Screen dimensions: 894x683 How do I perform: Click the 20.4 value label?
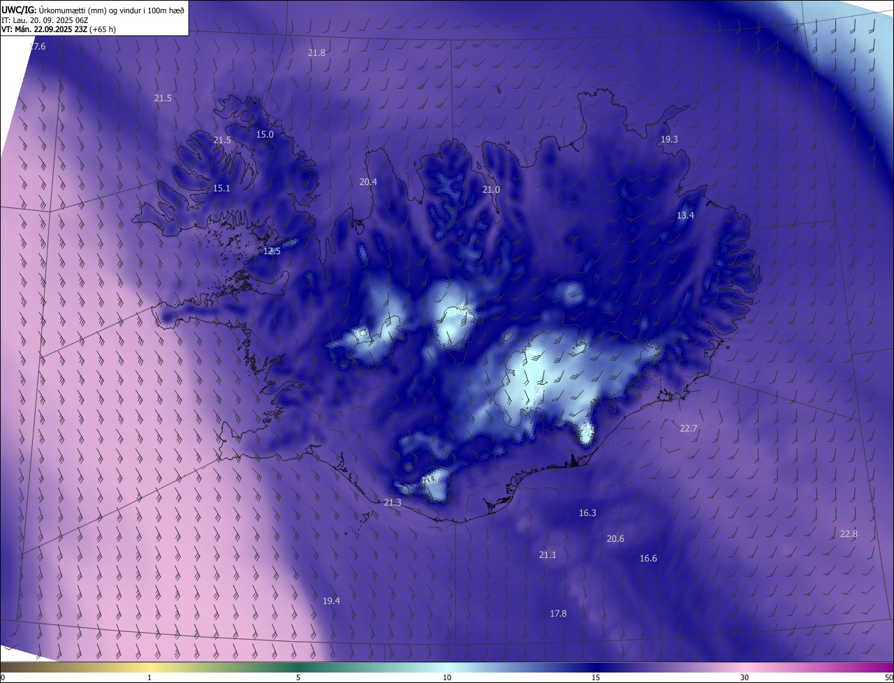point(368,182)
